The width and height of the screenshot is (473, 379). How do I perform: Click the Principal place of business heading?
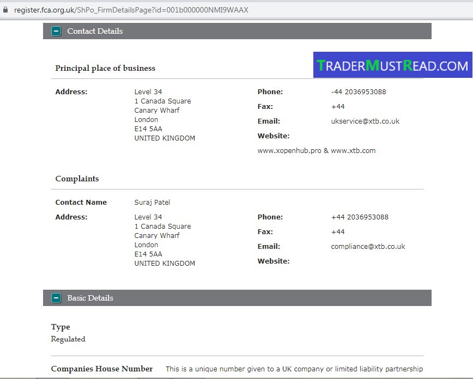(x=105, y=68)
